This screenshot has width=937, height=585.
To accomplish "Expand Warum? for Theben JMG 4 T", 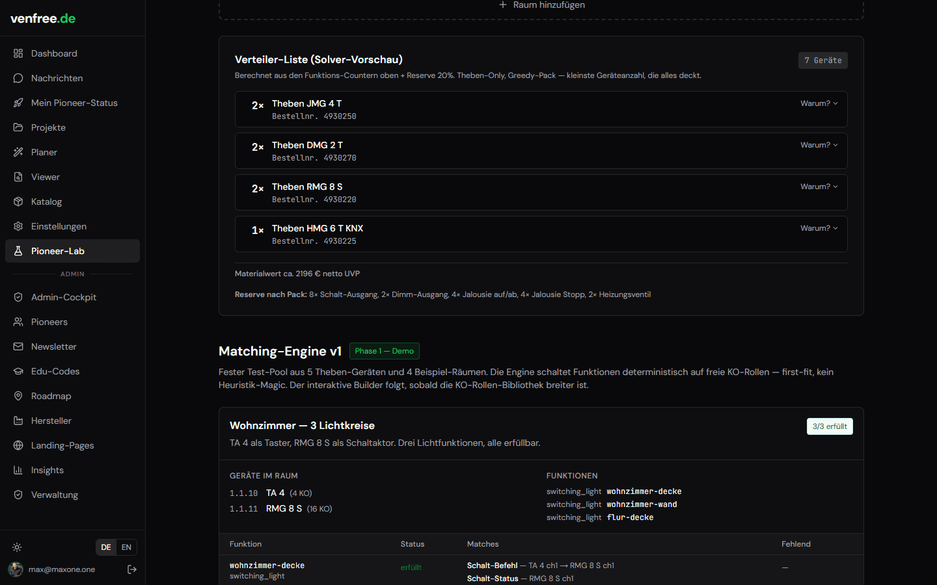I will click(x=819, y=103).
